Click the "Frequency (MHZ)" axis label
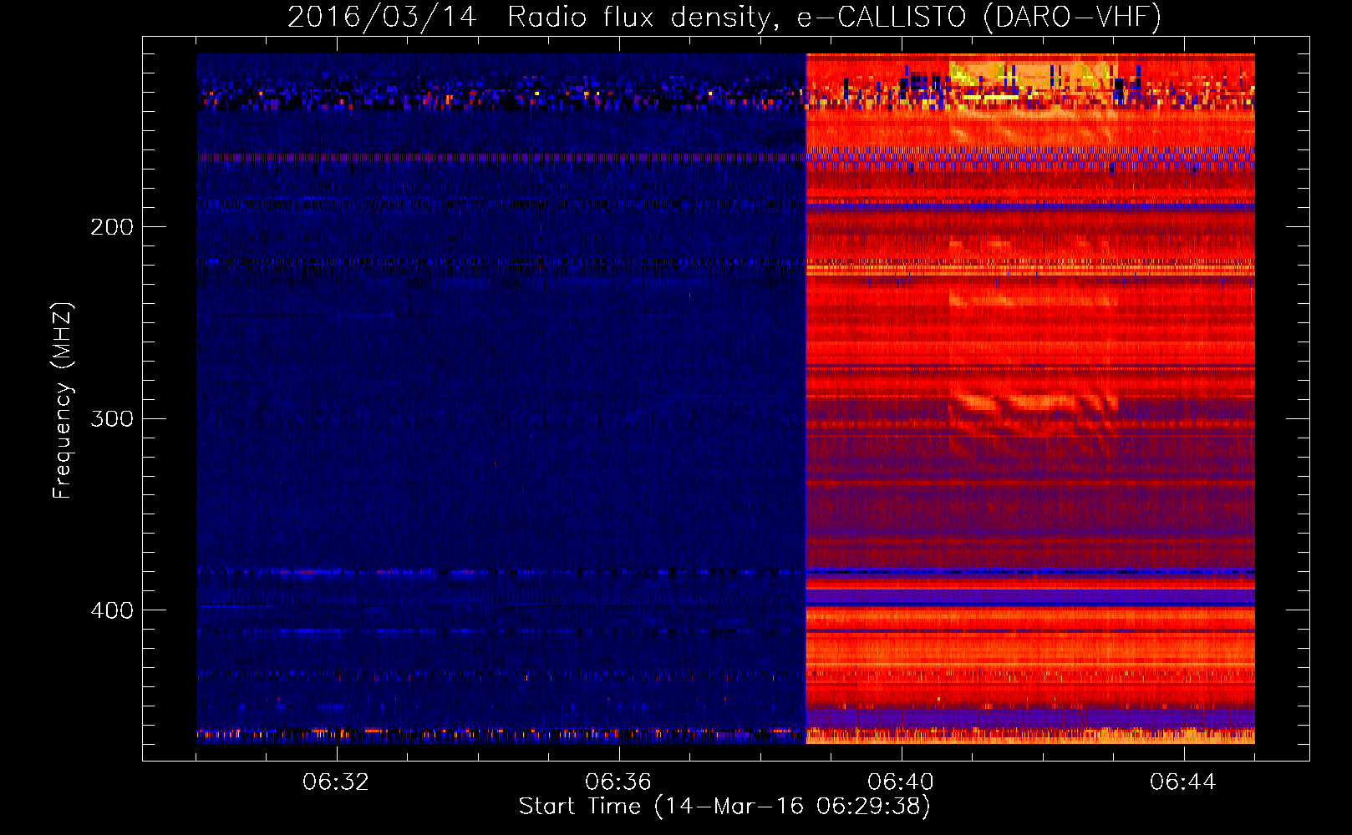The image size is (1352, 835). click(63, 401)
